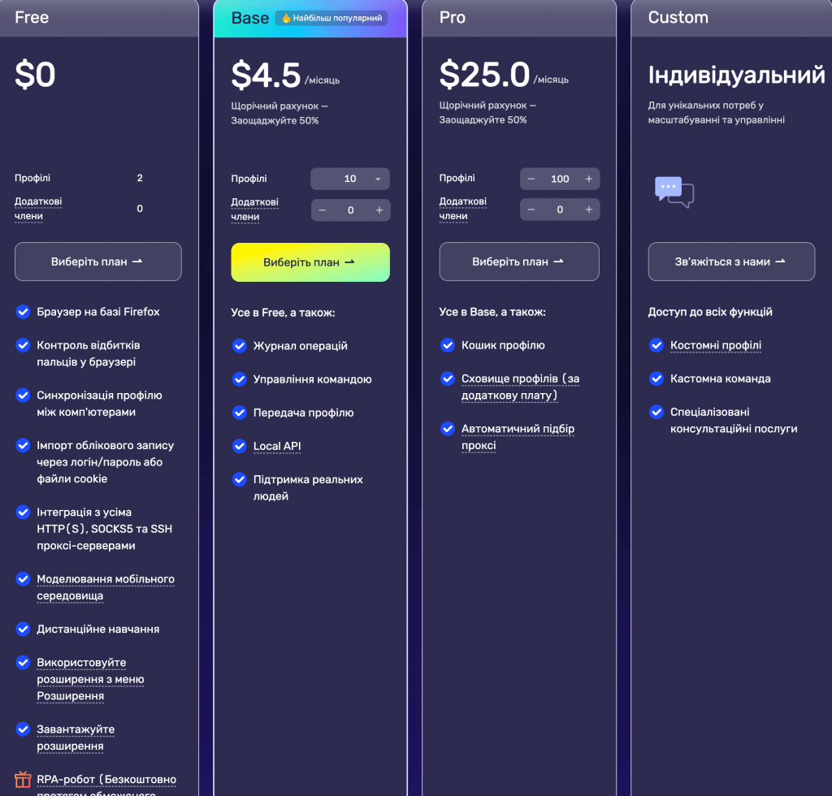Click the Local API underlined link
Viewport: 832px width, 796px height.
(277, 446)
